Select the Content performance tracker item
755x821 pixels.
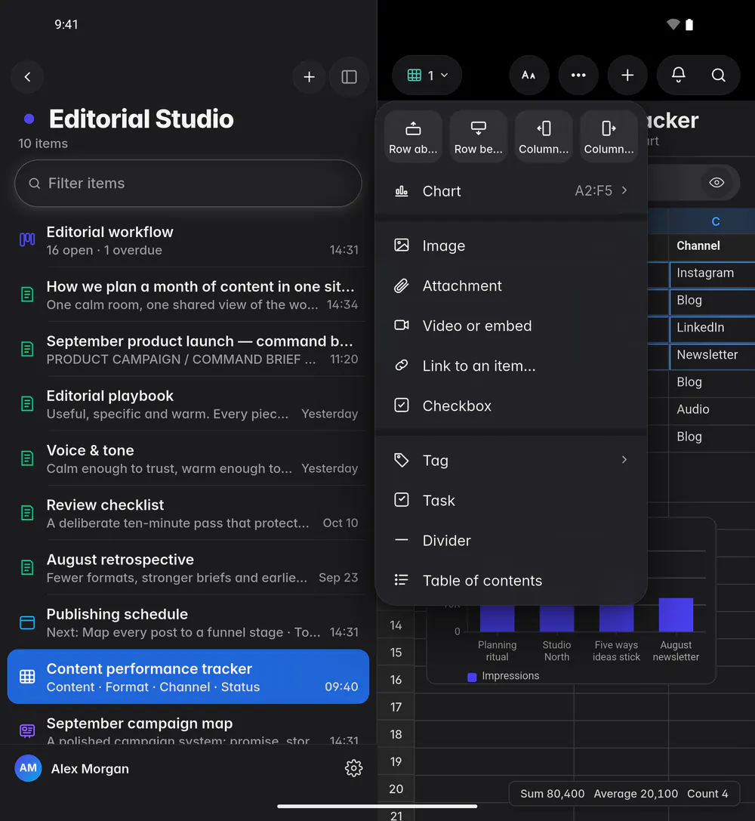click(188, 677)
